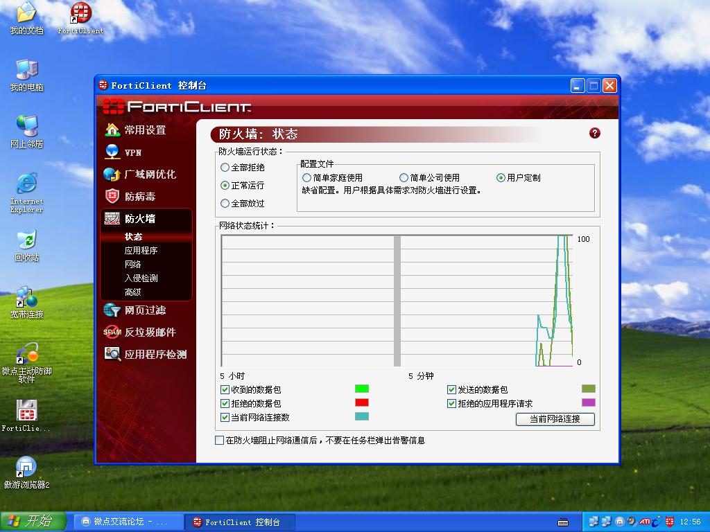Open the 应用程序 sub-item under 防火墙
The height and width of the screenshot is (532, 710).
pyautogui.click(x=141, y=251)
